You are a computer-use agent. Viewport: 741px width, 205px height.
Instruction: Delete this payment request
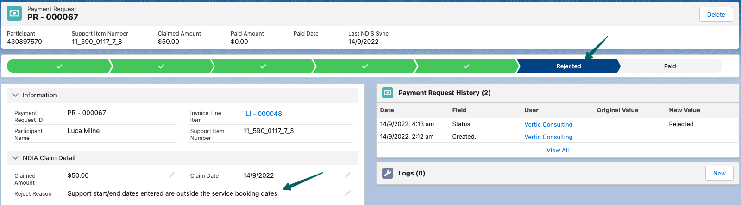tap(716, 14)
